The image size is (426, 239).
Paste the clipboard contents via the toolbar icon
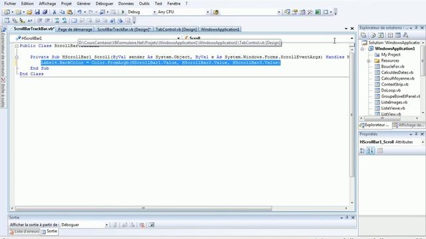tap(70, 12)
